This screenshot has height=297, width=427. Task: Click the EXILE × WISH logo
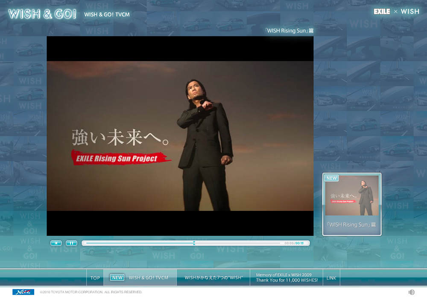click(396, 12)
